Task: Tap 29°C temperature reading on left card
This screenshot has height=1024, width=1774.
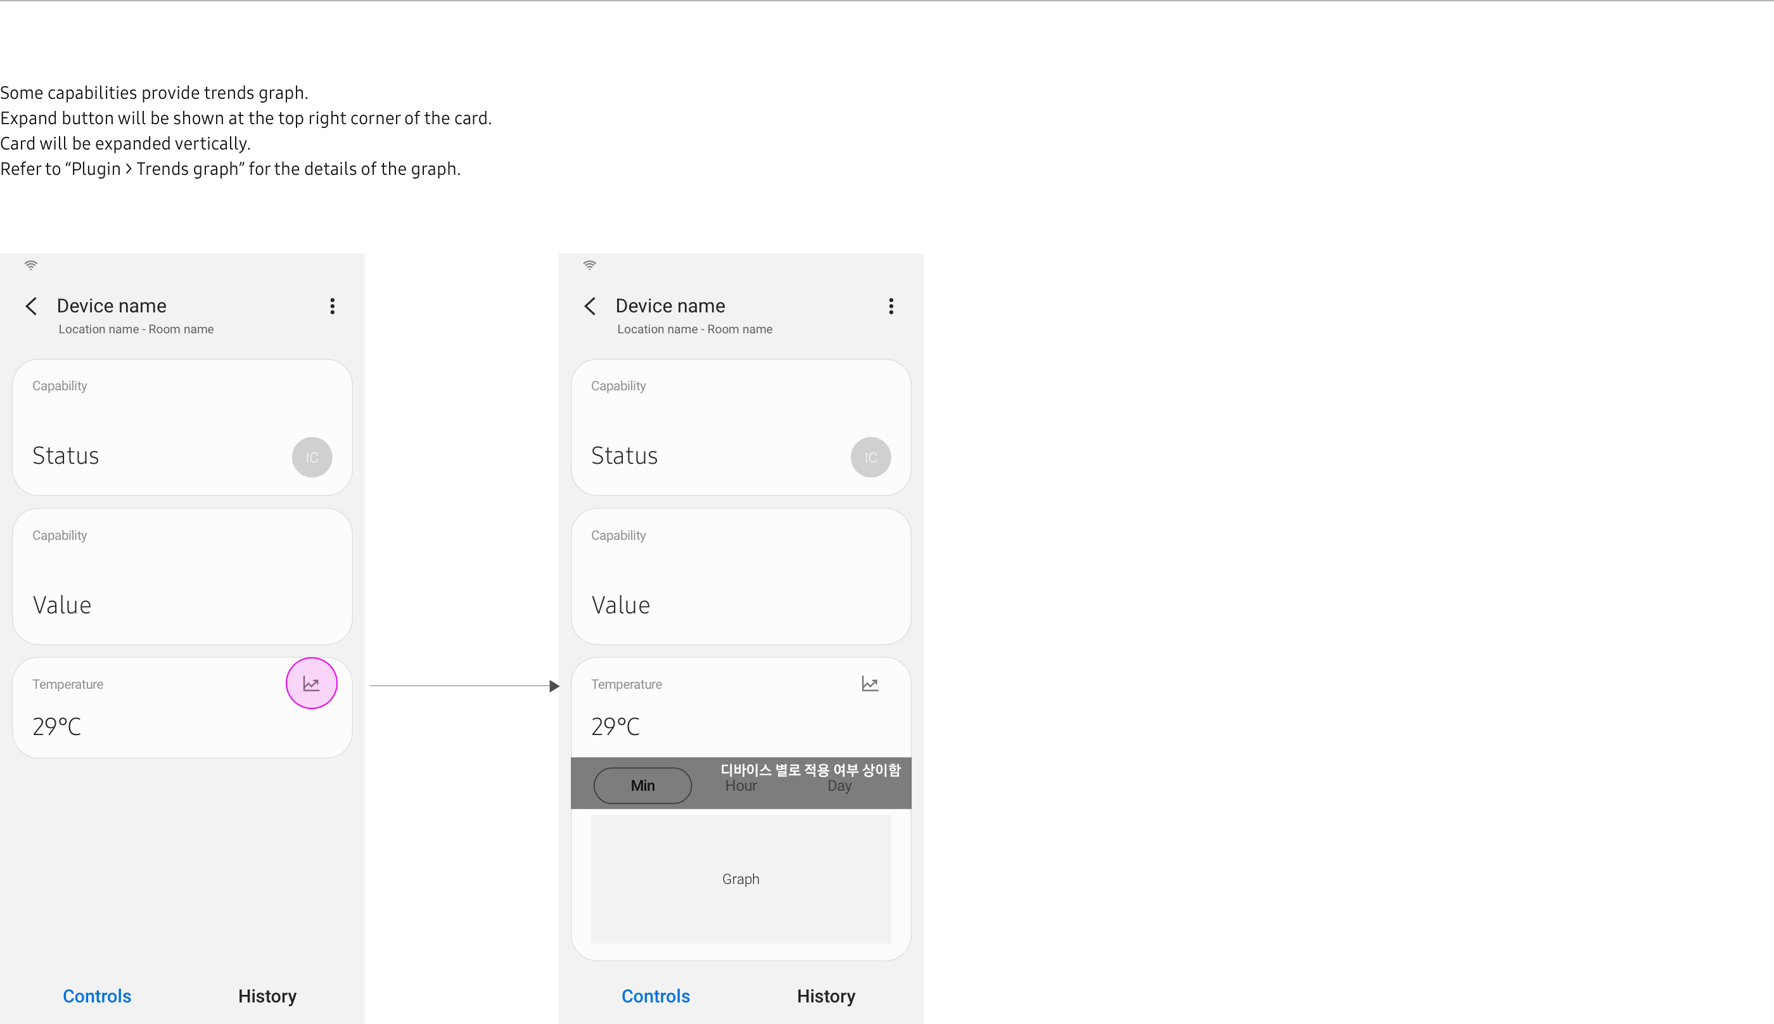Action: point(57,727)
